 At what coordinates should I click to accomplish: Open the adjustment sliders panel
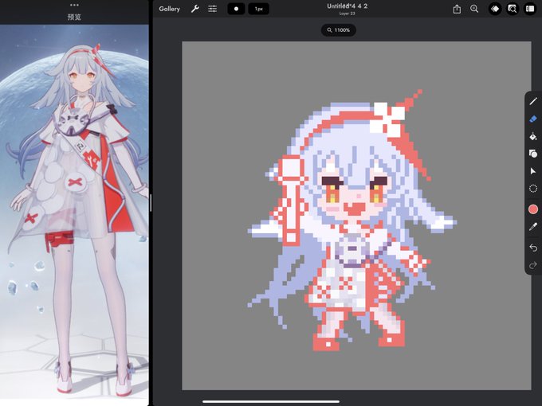213,9
